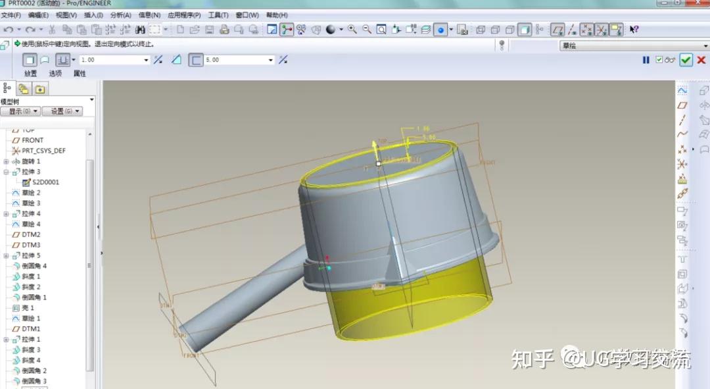Open the 文件(F) menu
Screen dimensions: 710x389
11,15
